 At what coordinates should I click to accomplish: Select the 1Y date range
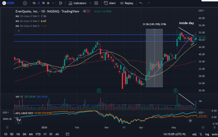tap(45, 134)
